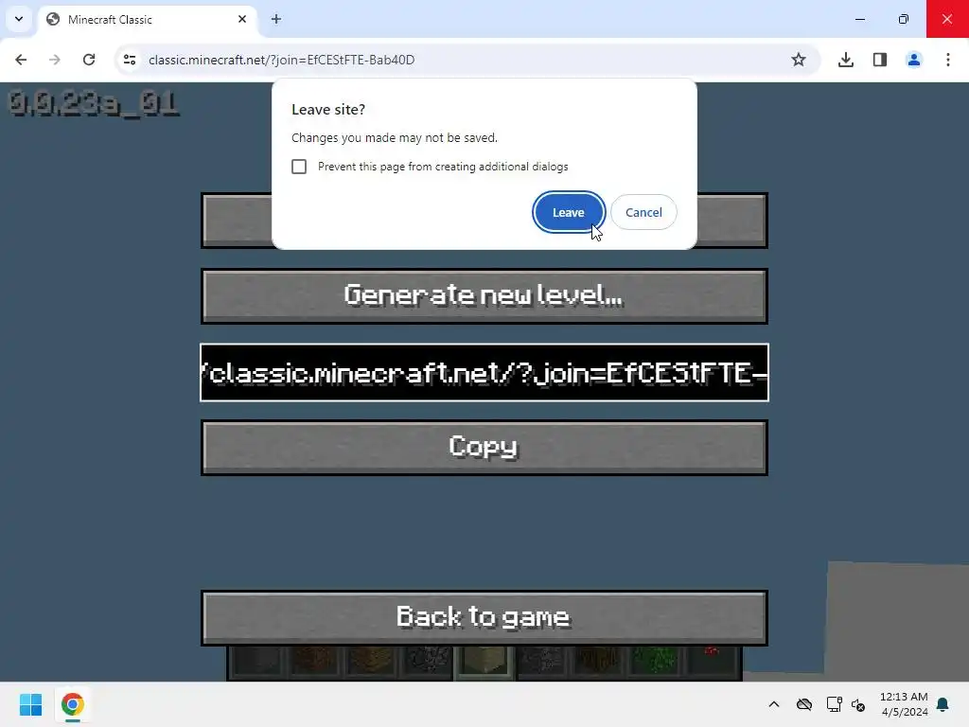Click the address bar URL

click(281, 60)
